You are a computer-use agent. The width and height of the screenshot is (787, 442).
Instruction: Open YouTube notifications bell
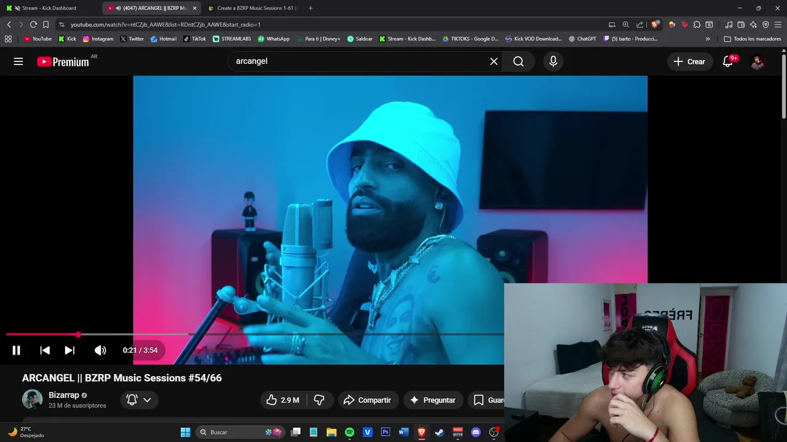click(x=728, y=61)
